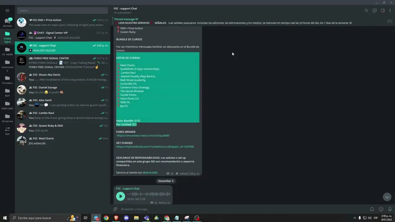Open the myforexfunds funded account link

(x=155, y=147)
